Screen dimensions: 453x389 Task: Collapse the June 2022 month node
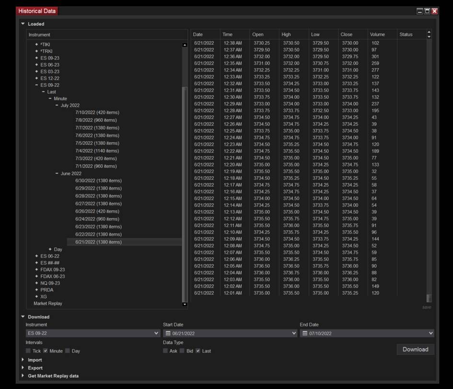tap(57, 173)
